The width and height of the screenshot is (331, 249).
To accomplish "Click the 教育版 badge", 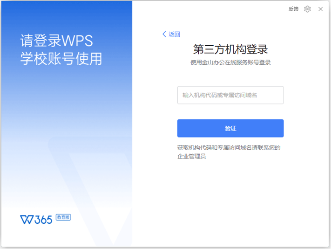I will (63, 217).
